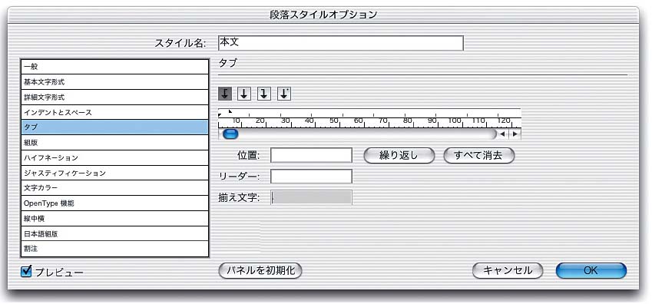The height and width of the screenshot is (304, 652).
Task: Open the 組版 category
Action: (114, 143)
